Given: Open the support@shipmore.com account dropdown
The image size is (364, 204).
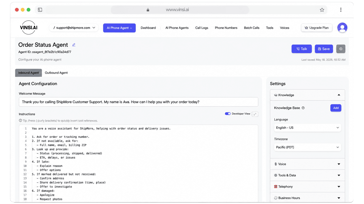Looking at the screenshot, I should tap(74, 28).
